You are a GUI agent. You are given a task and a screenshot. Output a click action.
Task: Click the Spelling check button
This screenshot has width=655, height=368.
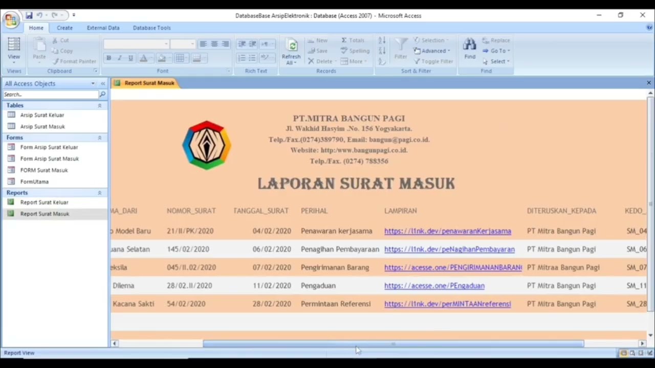(x=355, y=51)
